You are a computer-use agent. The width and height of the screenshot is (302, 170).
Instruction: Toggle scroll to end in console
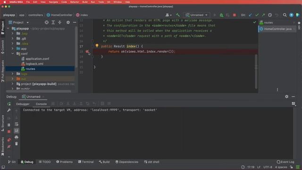17,131
